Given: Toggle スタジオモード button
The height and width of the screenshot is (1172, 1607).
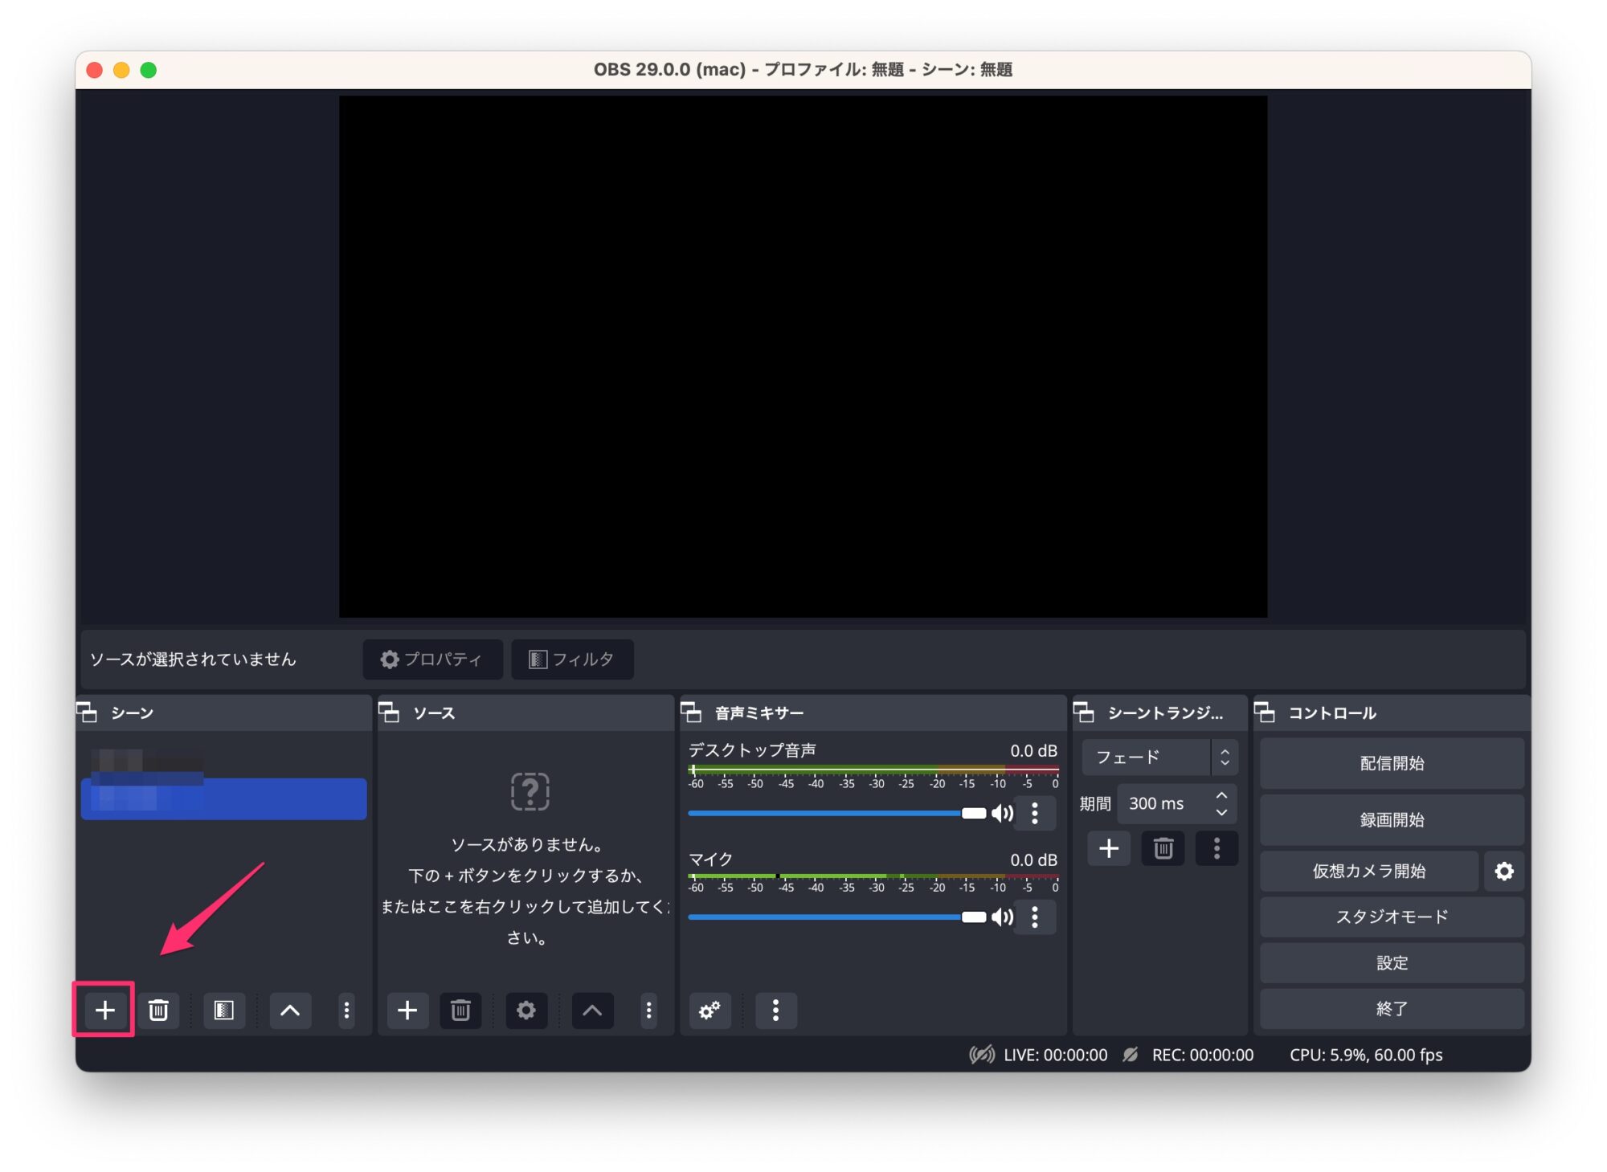Looking at the screenshot, I should [x=1391, y=917].
